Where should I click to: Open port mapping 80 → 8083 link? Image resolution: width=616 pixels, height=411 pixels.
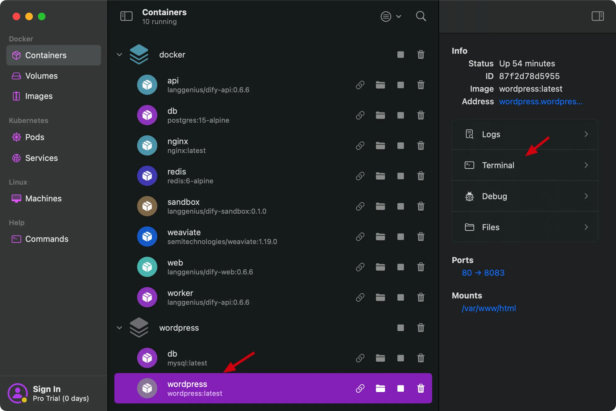483,273
